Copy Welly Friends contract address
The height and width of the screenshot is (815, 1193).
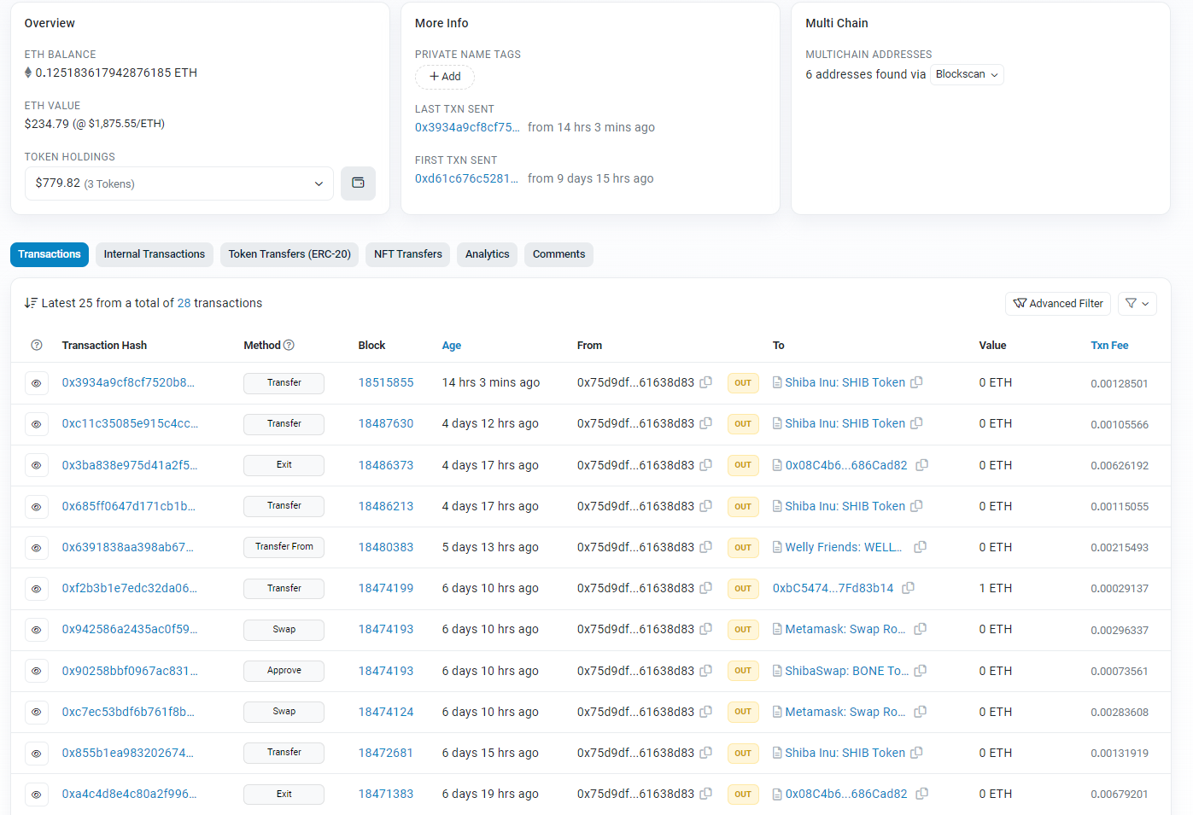pos(920,547)
